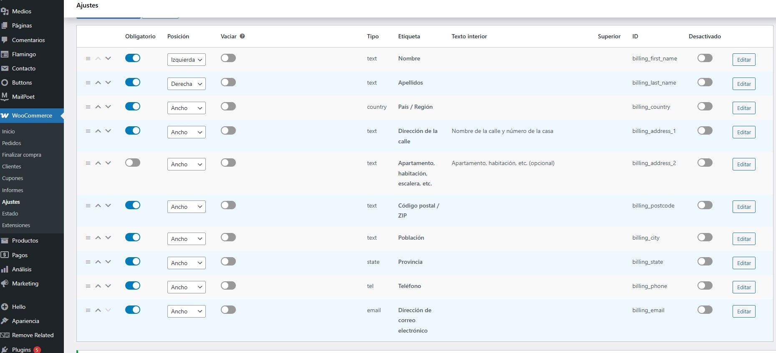Open the Derecha position dropdown for Apellidos

[x=186, y=84]
